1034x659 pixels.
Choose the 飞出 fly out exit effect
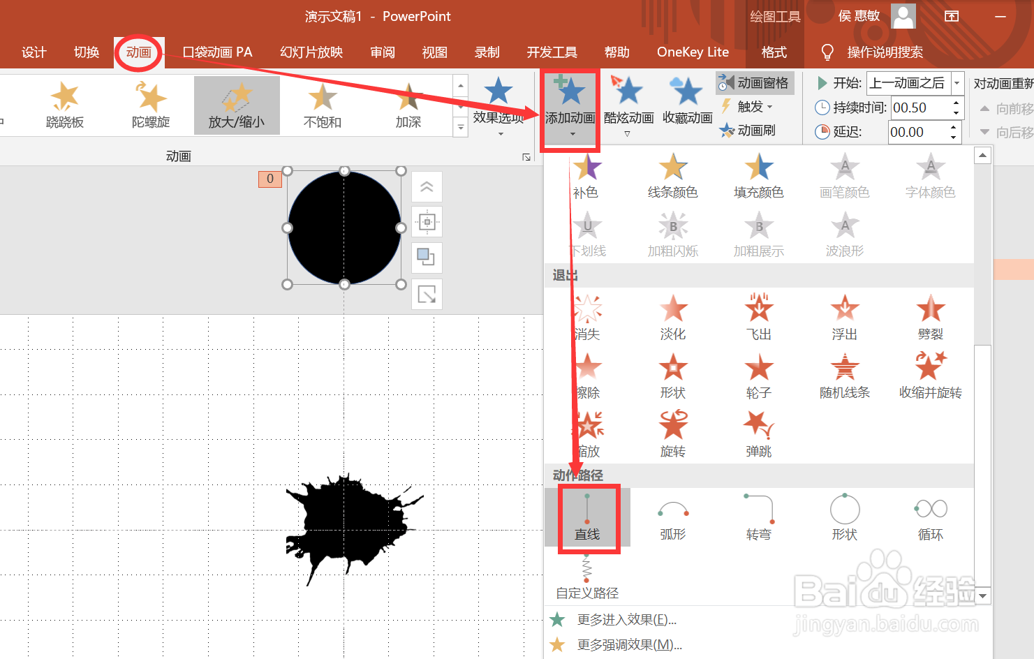[759, 318]
